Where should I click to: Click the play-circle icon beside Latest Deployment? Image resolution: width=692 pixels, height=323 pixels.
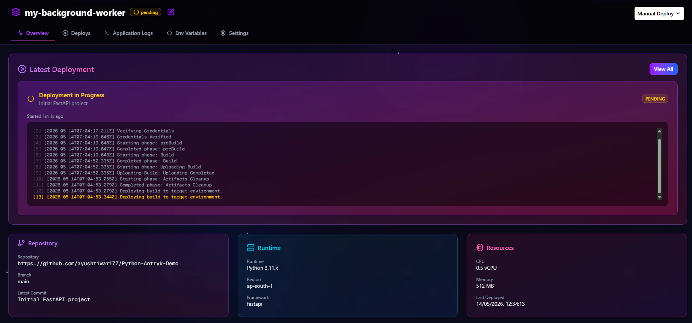[x=22, y=69]
